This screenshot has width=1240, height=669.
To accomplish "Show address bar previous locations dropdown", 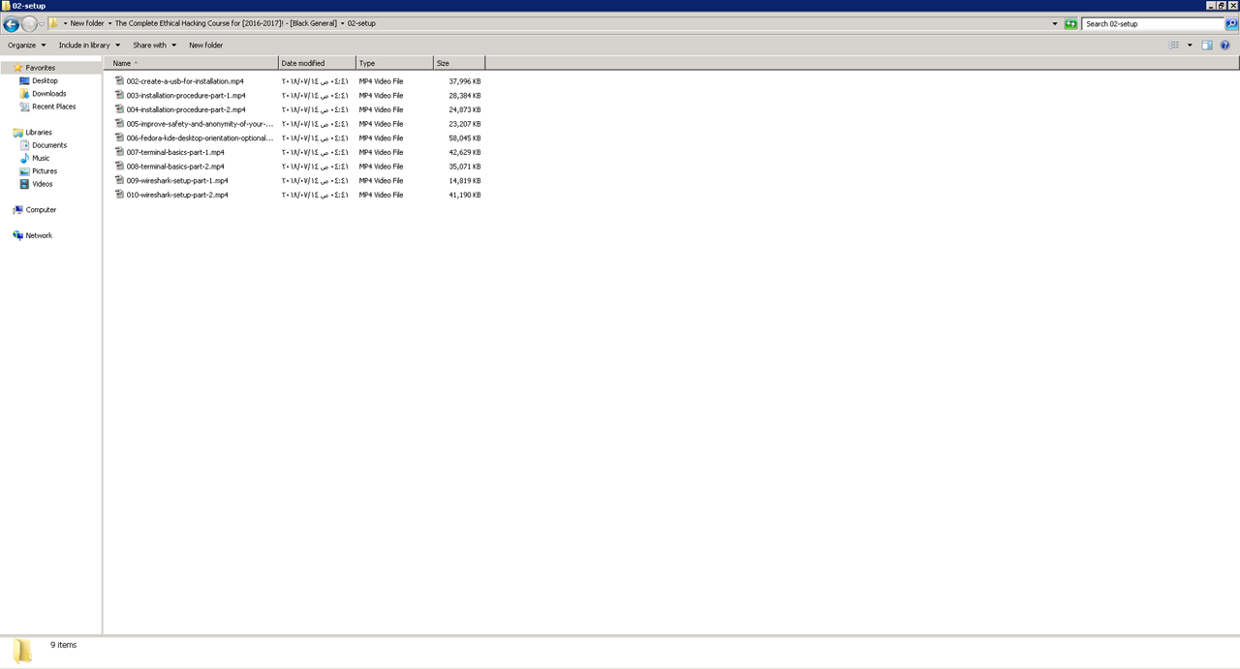I will click(1055, 24).
